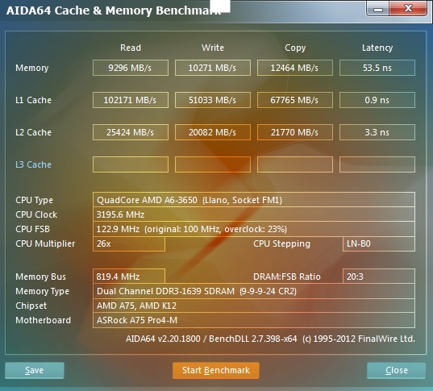Select Memory copy value 12464 MB/s

click(x=295, y=68)
